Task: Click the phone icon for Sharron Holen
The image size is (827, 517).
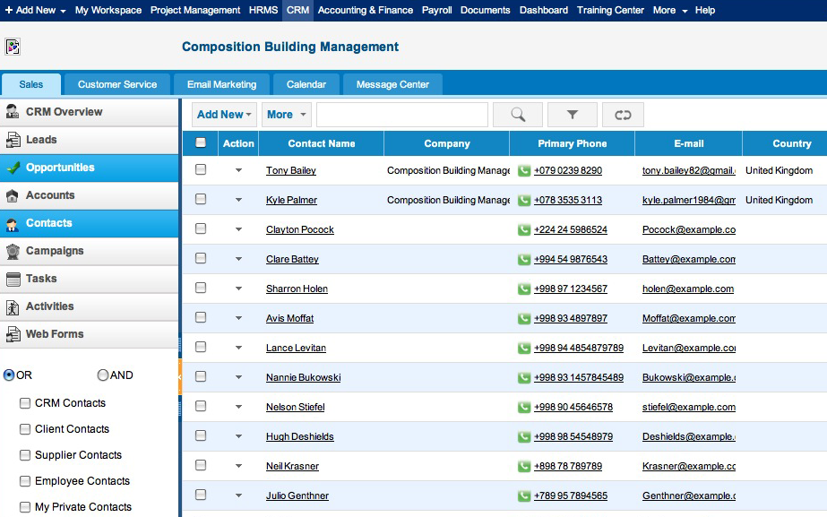Action: pyautogui.click(x=524, y=289)
